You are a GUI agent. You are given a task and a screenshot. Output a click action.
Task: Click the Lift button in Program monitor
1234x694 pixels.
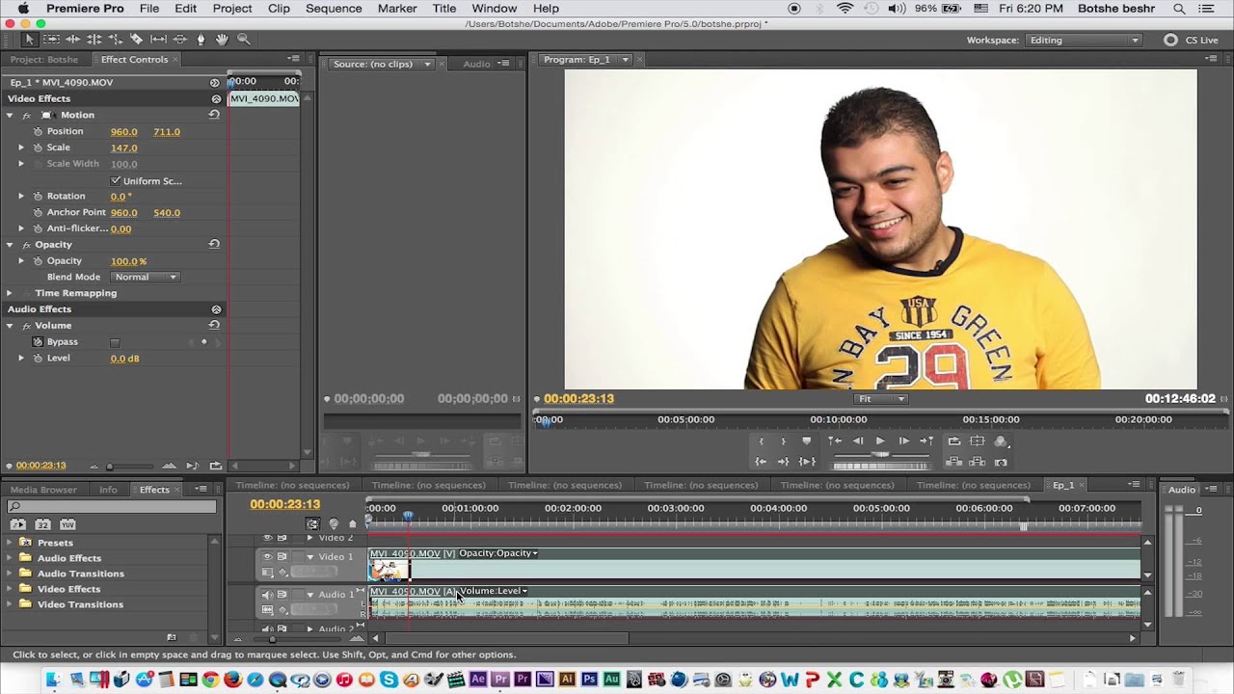point(954,462)
